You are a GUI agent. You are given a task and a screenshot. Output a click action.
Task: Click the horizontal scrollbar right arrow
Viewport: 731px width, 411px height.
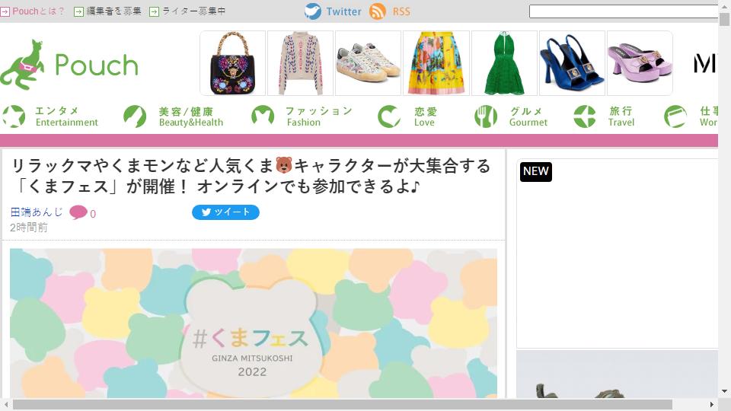(x=712, y=404)
